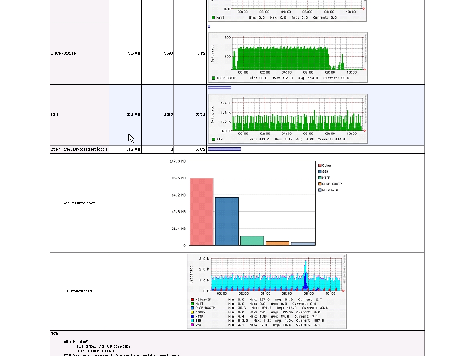
Task: Click the Other TCP/UDP-based Protocols percentage bar
Action: pos(225,149)
